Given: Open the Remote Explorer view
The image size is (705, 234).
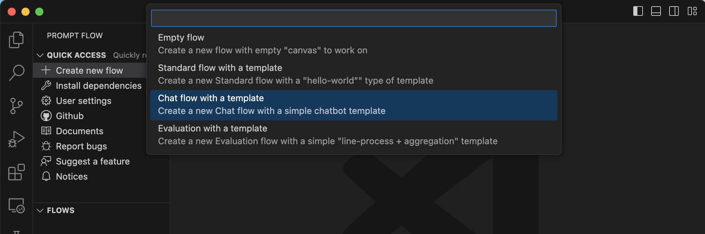Looking at the screenshot, I should [16, 205].
